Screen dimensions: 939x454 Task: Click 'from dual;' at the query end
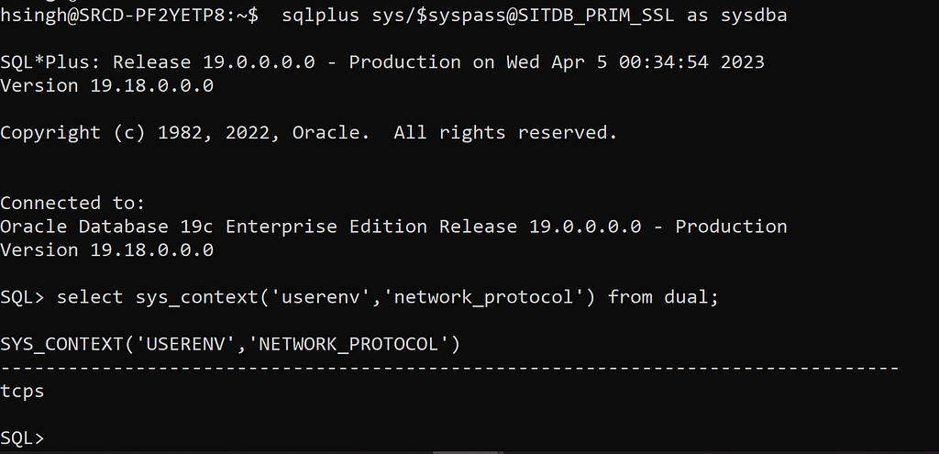coord(663,297)
